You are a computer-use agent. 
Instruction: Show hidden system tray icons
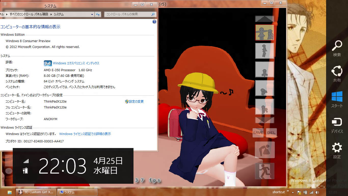(293, 192)
